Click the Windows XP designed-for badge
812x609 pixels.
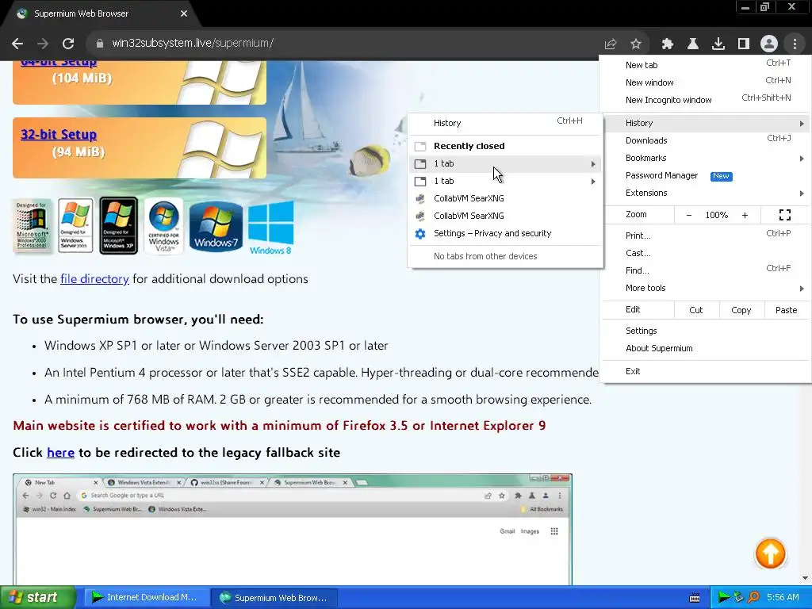pyautogui.click(x=119, y=226)
